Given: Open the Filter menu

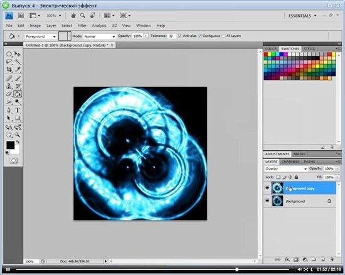Looking at the screenshot, I should [x=82, y=26].
